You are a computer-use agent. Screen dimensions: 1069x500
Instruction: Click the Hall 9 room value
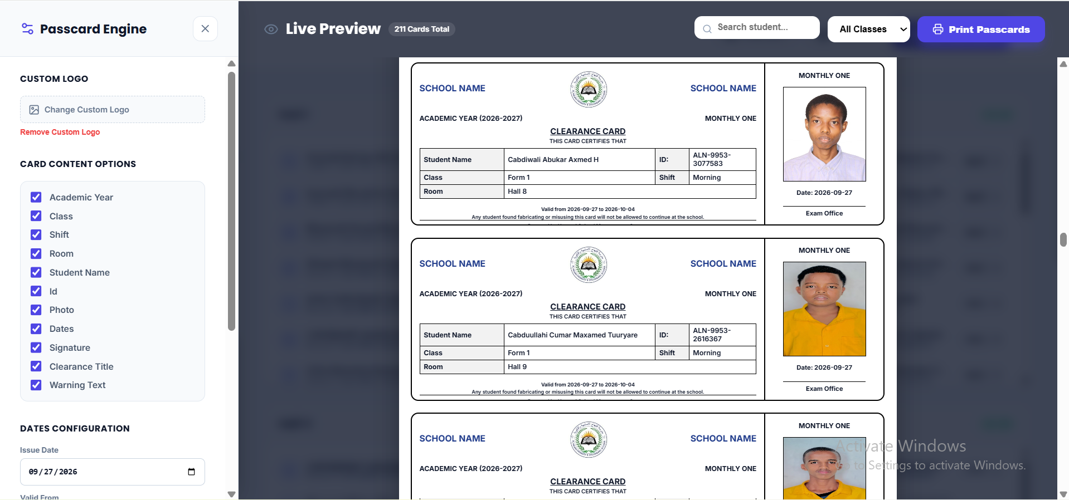click(x=517, y=367)
